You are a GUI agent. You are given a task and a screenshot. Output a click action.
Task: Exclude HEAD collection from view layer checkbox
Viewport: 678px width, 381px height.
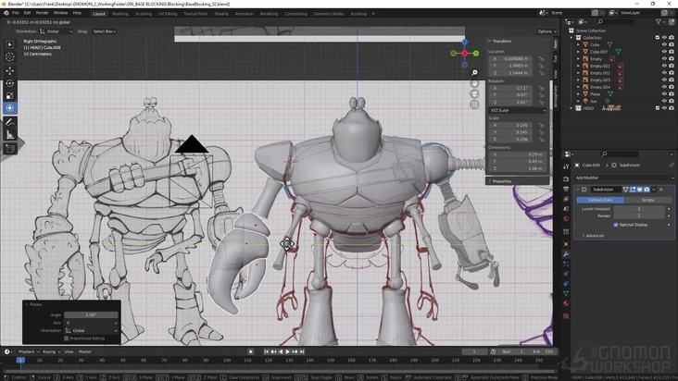(x=658, y=108)
